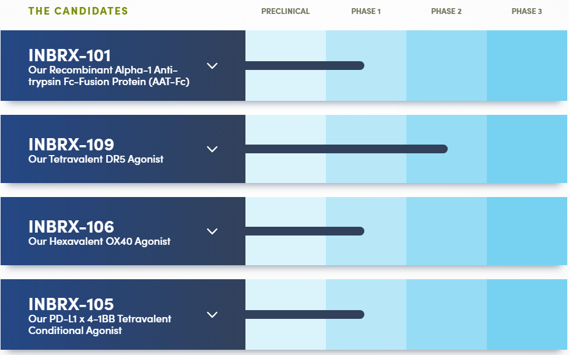The height and width of the screenshot is (355, 569).
Task: Click the Tetravalent DR5 Agonist description
Action: click(96, 159)
